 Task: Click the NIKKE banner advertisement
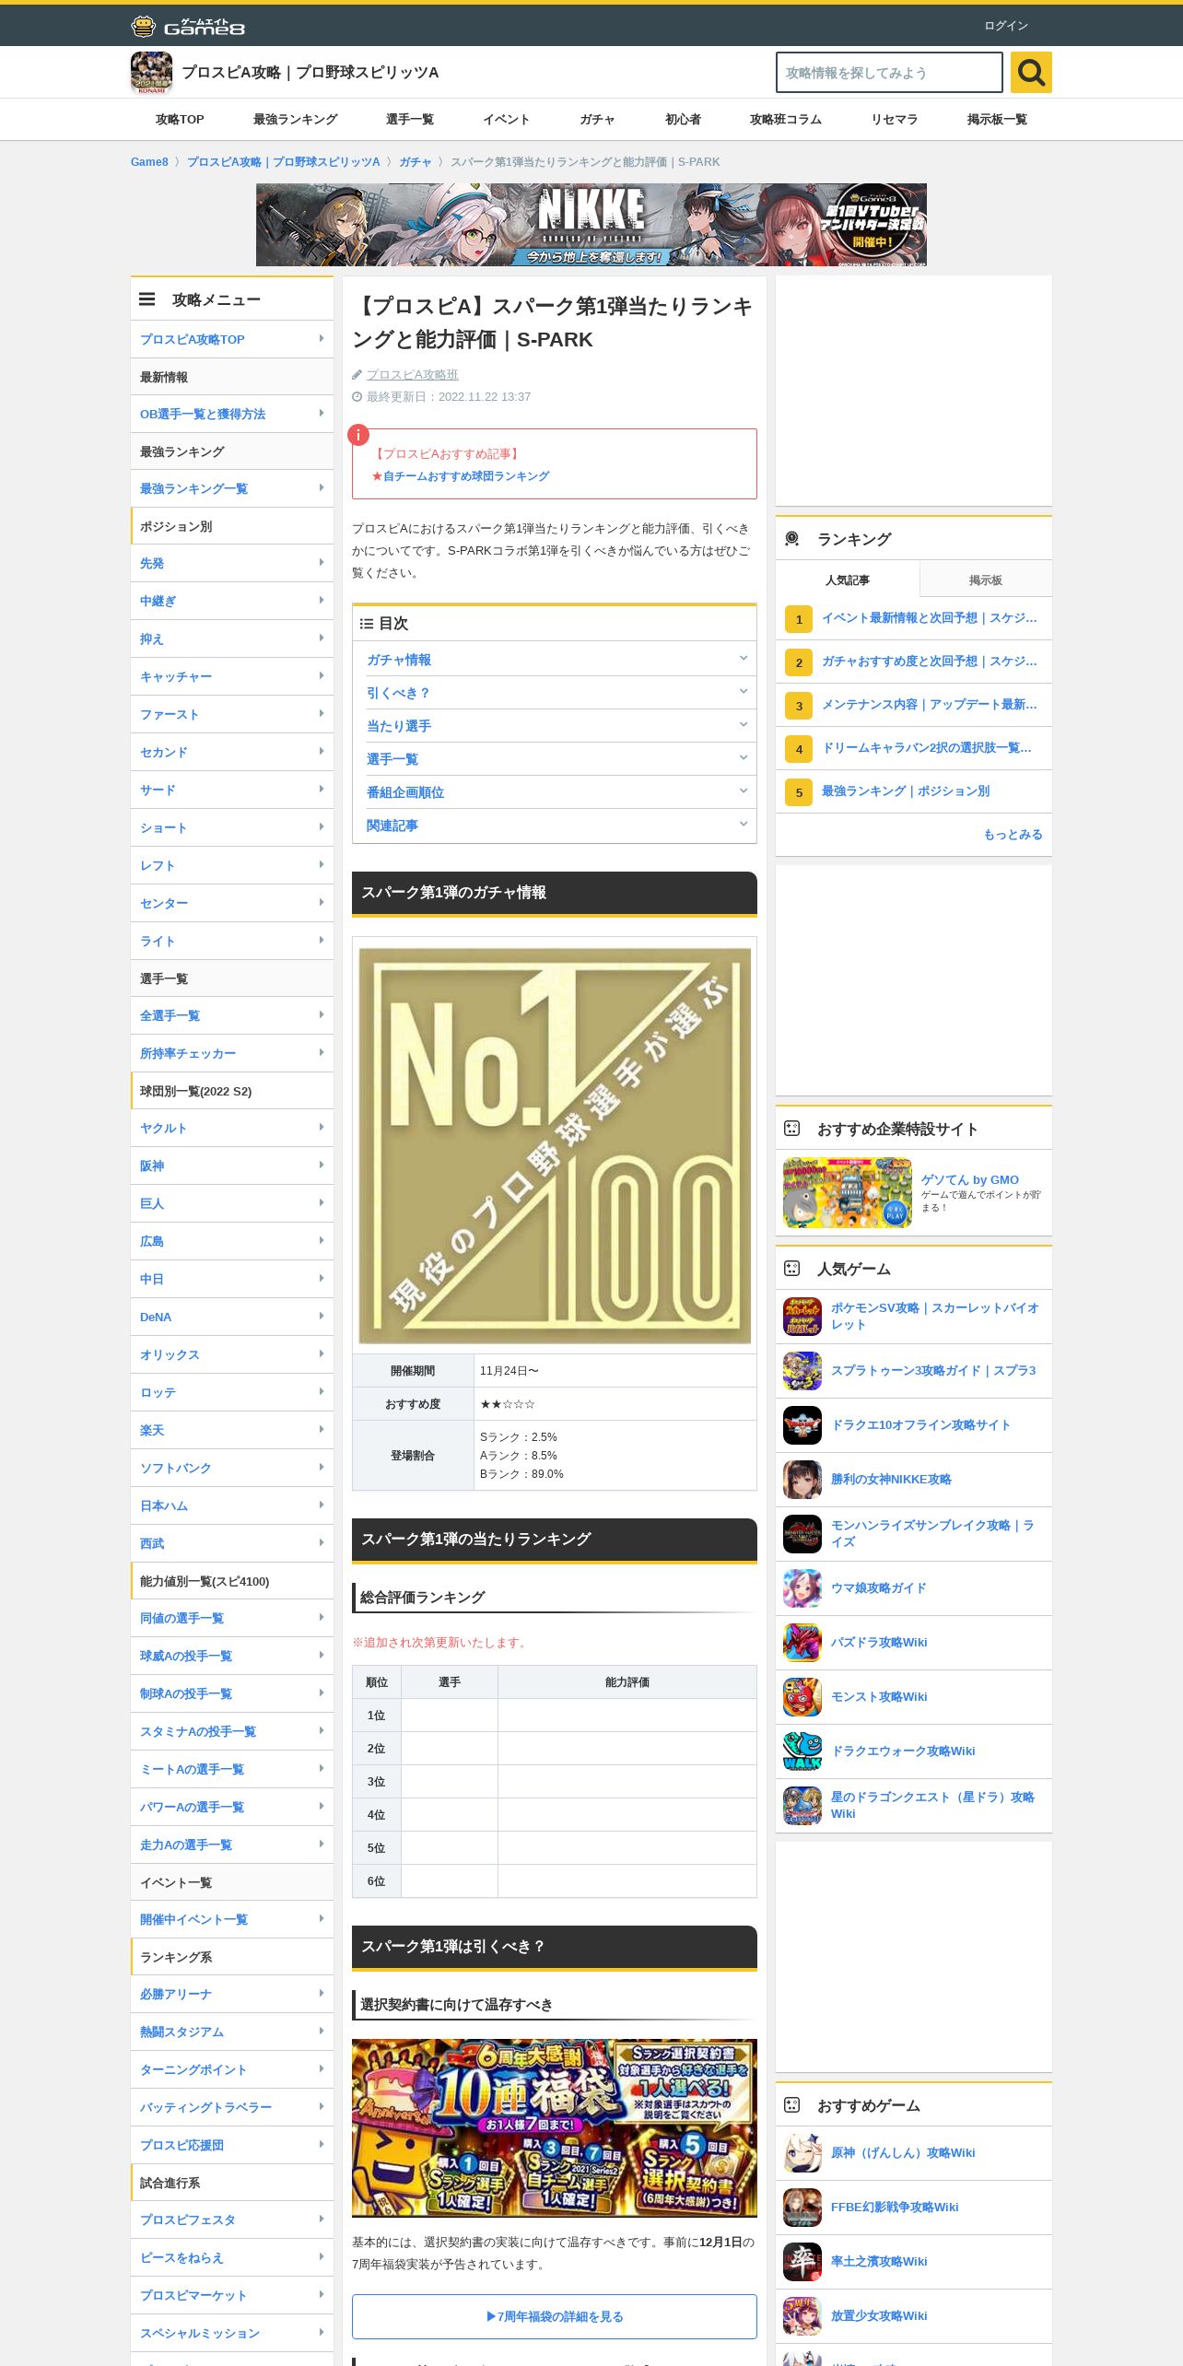coord(591,225)
